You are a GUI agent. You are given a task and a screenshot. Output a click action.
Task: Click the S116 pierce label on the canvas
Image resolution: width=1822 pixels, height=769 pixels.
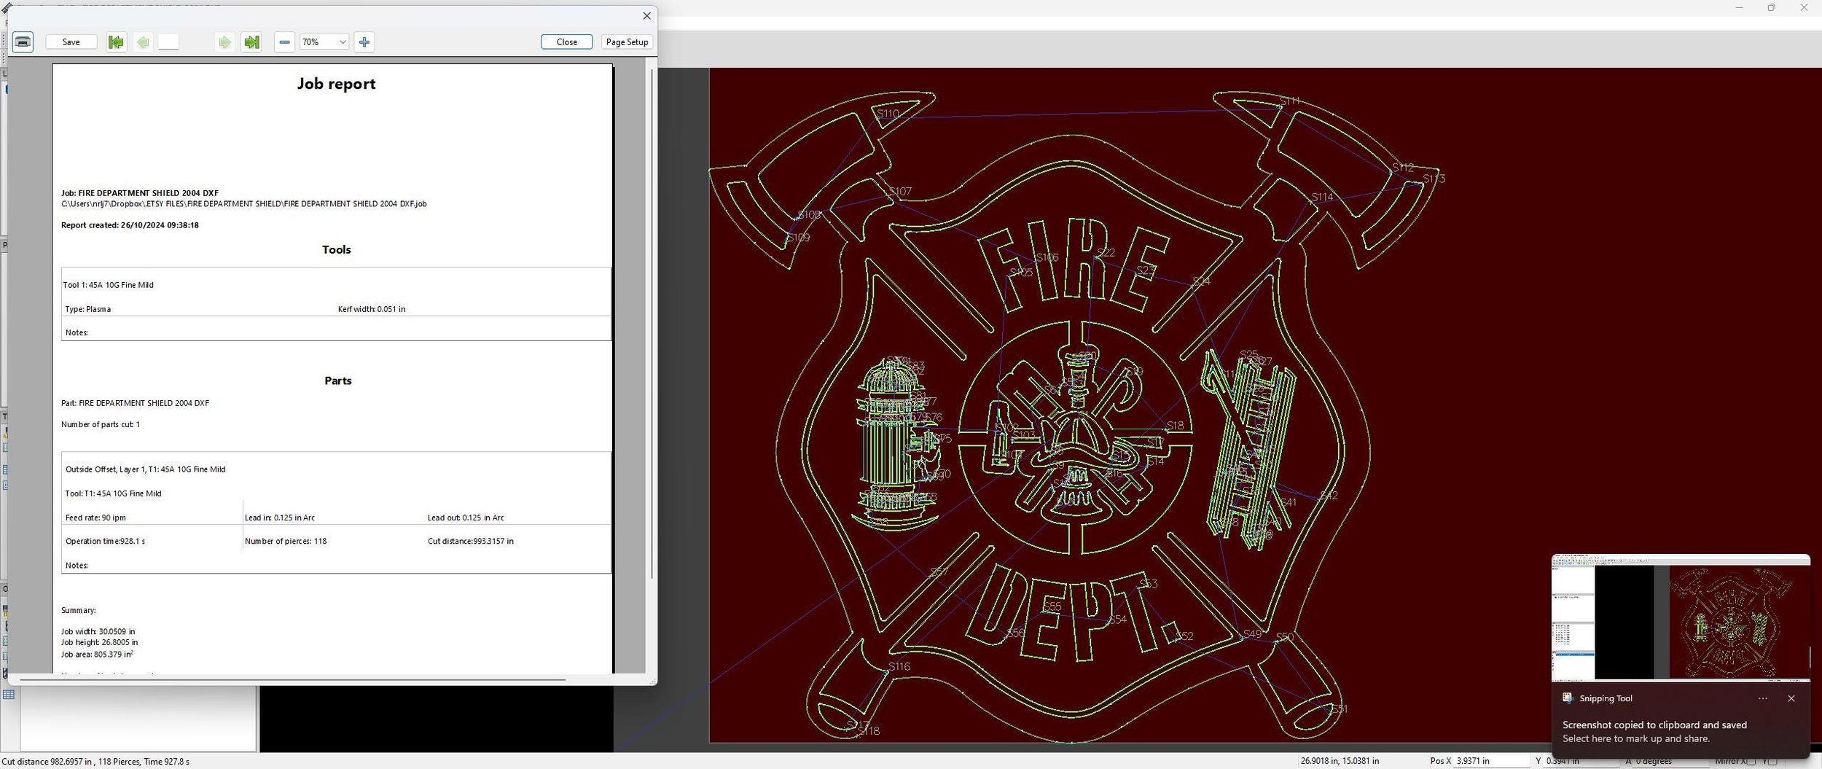899,666
